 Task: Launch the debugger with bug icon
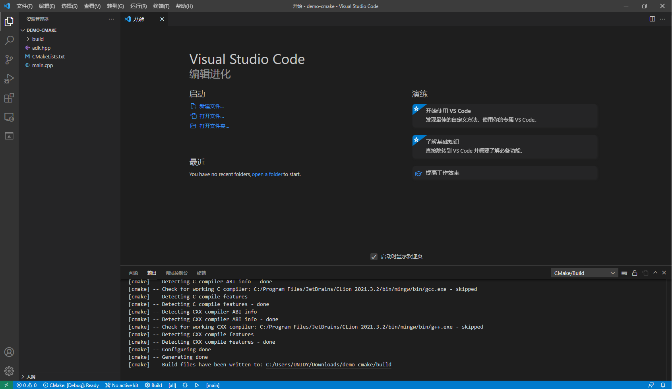click(185, 385)
